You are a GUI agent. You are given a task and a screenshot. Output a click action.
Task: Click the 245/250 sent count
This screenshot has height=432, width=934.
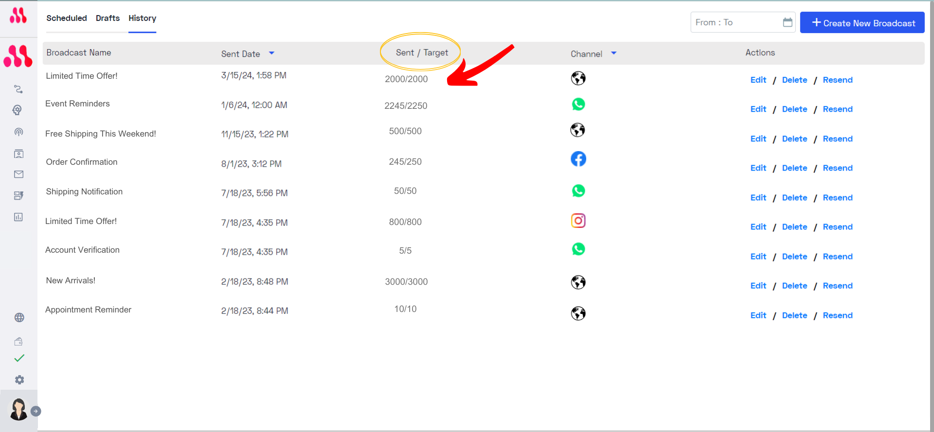[405, 161]
